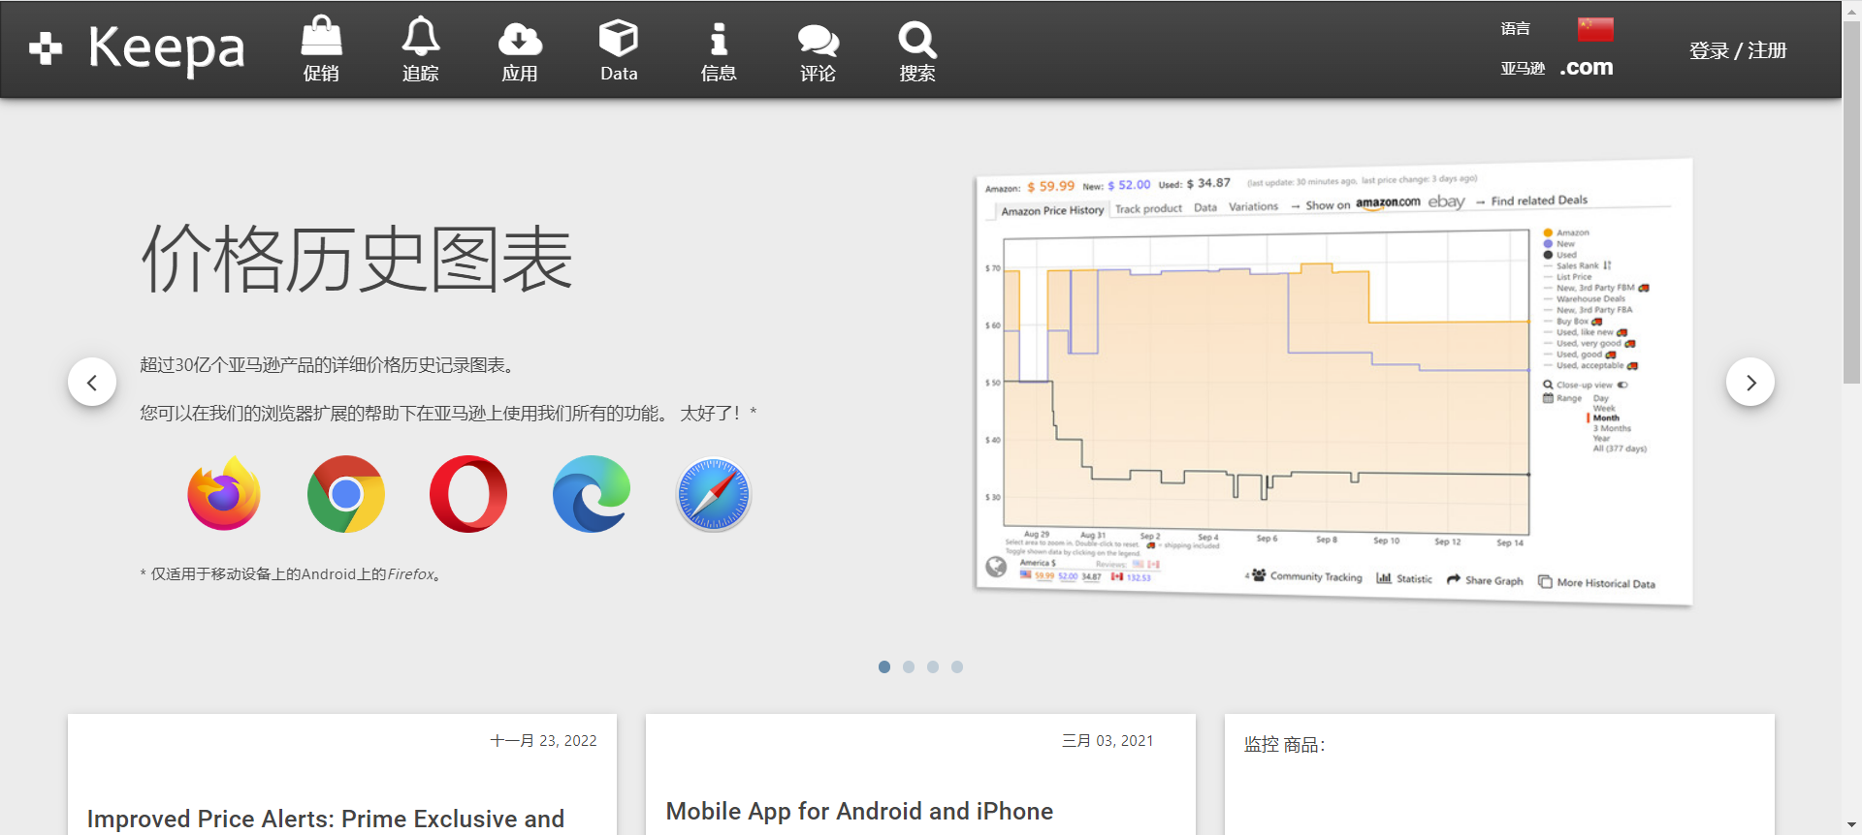1862x835 pixels.
Task: Select the second carousel pagination dot
Action: (909, 666)
